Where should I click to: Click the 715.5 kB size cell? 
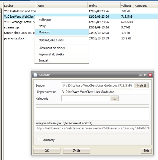coord(127,17)
